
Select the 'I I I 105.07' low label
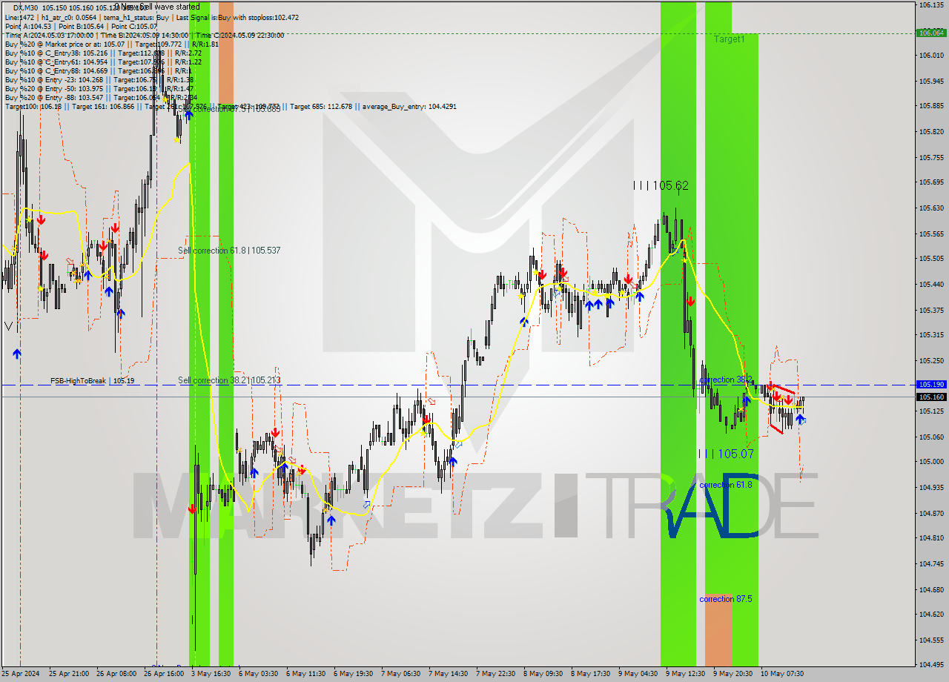[x=726, y=454]
